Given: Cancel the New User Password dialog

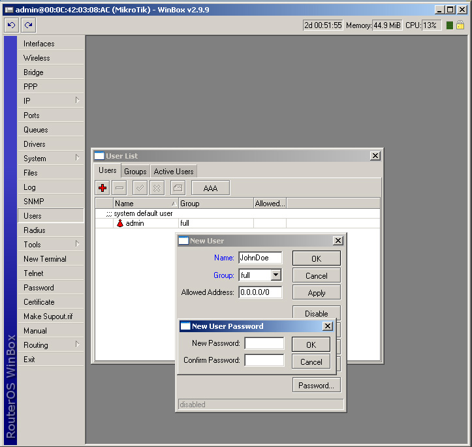Looking at the screenshot, I should (x=311, y=362).
